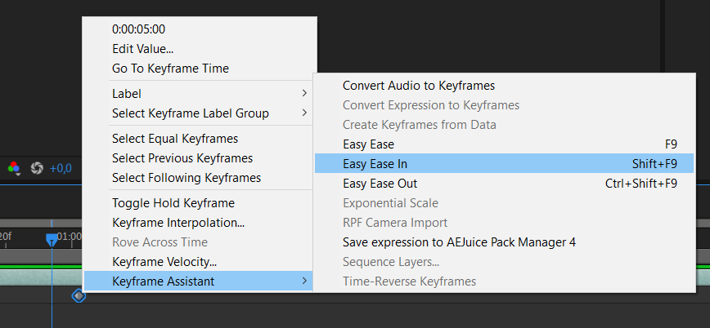Choose Go To Keyframe Time
710x328 pixels.
[x=170, y=69]
